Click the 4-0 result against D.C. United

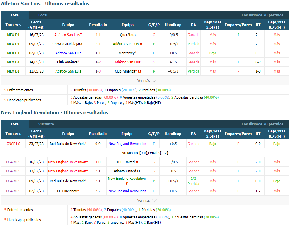point(98,162)
